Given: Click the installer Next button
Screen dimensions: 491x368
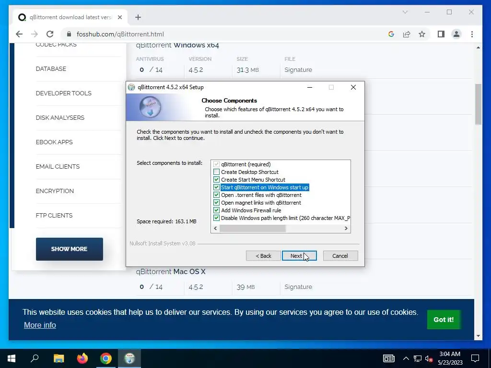Looking at the screenshot, I should click(x=299, y=256).
